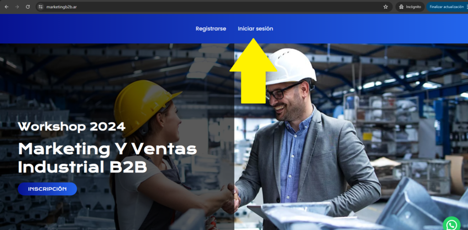The width and height of the screenshot is (468, 230).
Task: Open the Incógnito profile indicator
Action: (x=410, y=7)
